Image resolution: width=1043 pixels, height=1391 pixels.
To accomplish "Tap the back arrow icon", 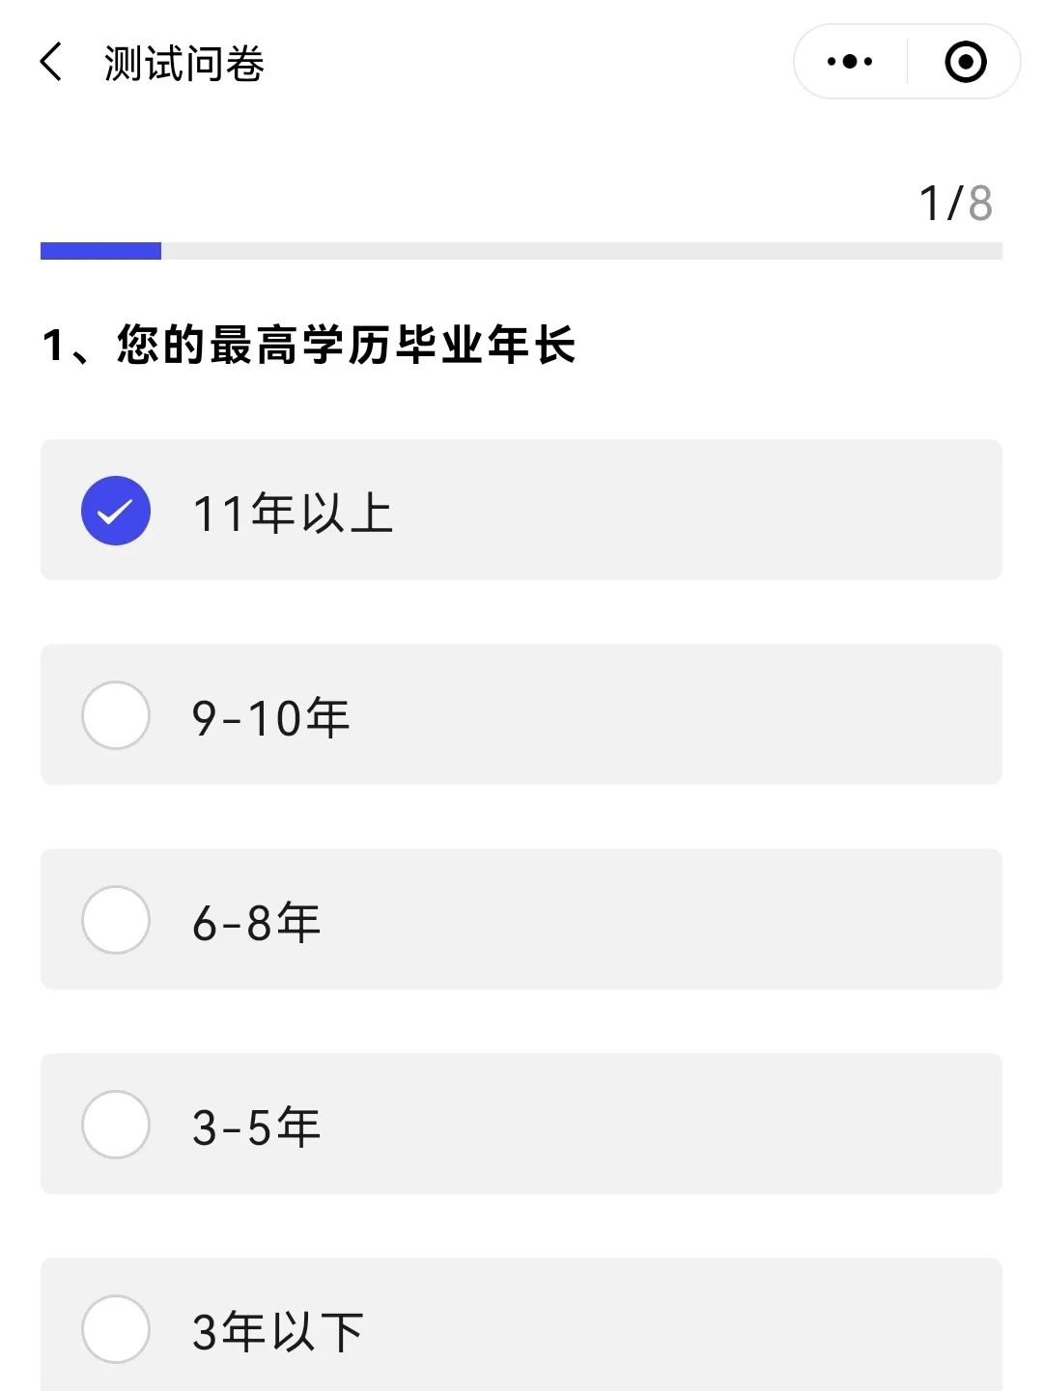I will (51, 63).
